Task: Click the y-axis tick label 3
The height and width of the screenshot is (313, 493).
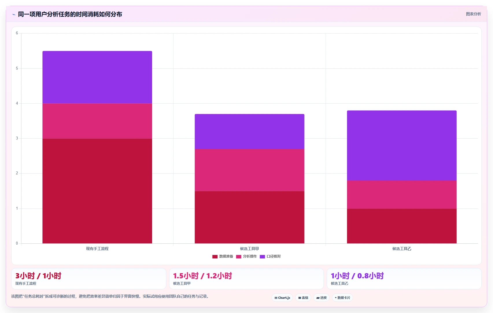Action: pyautogui.click(x=17, y=138)
